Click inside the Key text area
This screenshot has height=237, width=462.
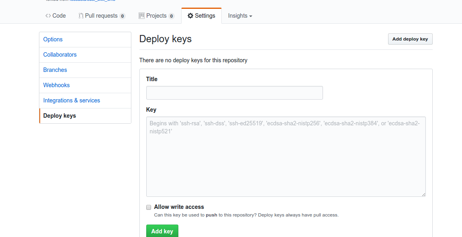(286, 157)
